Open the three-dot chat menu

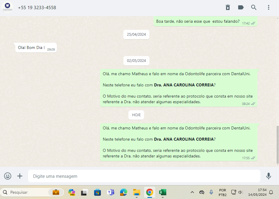click(x=269, y=7)
